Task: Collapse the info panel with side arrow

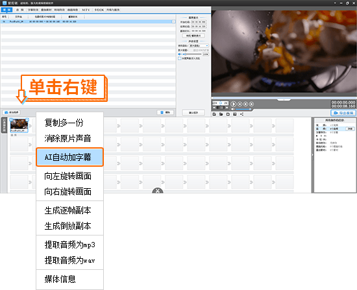Action: pyautogui.click(x=312, y=155)
